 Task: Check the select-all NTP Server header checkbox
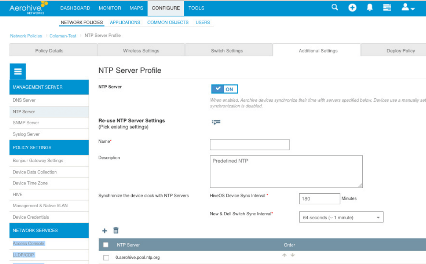106,245
